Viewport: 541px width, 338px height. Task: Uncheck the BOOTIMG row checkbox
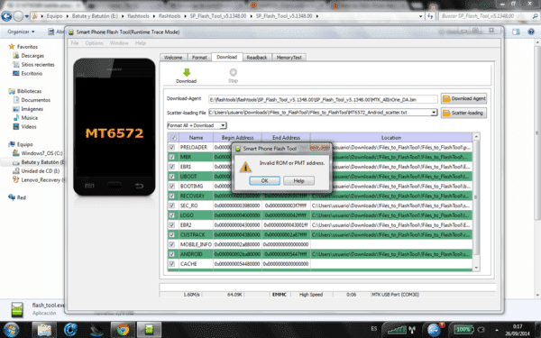172,186
